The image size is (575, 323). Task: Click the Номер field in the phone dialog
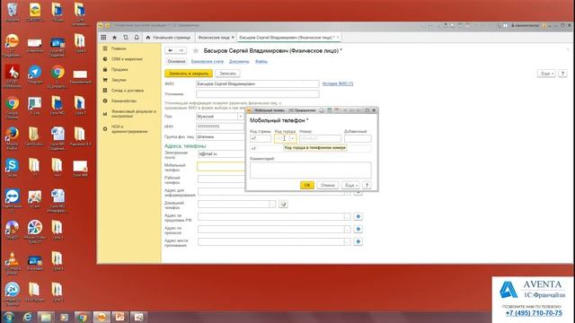[320, 138]
